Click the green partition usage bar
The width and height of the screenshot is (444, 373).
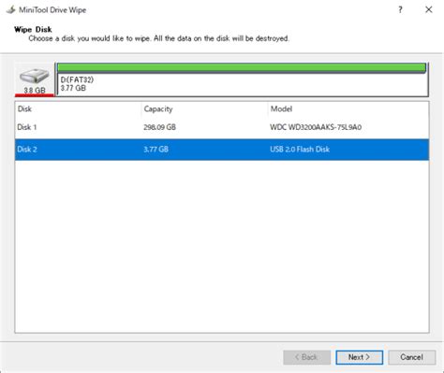(x=242, y=68)
